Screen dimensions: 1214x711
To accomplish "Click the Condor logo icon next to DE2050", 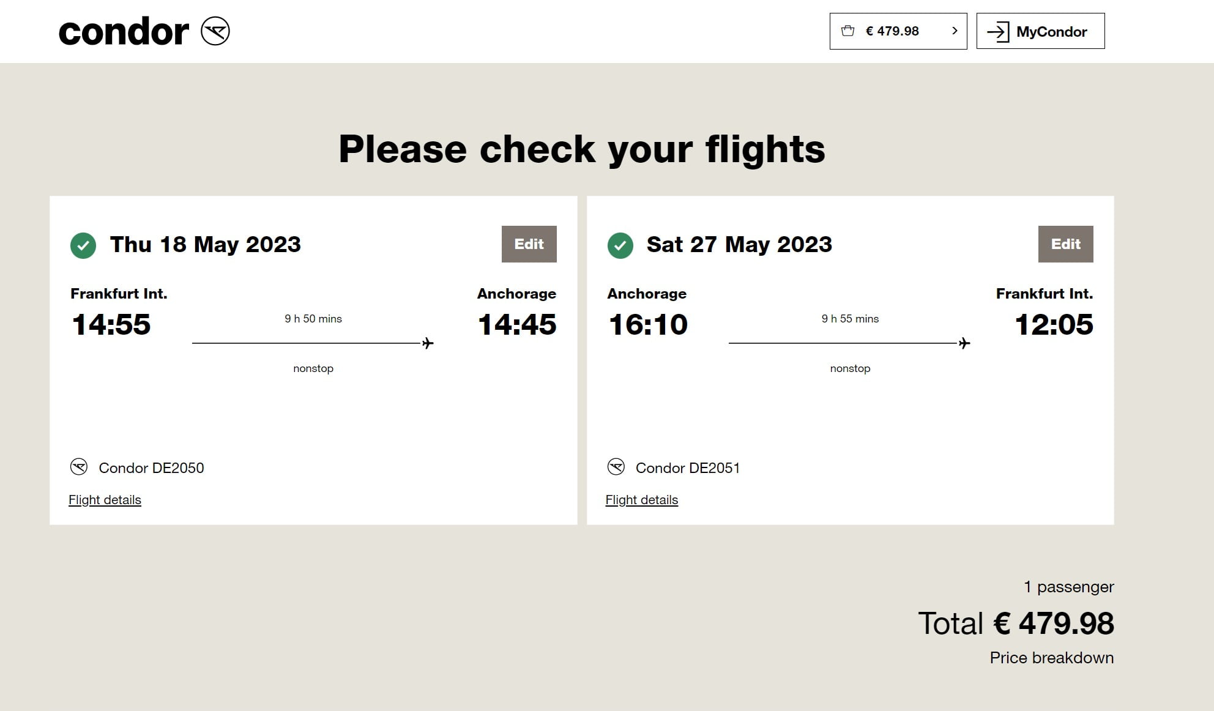I will coord(79,467).
